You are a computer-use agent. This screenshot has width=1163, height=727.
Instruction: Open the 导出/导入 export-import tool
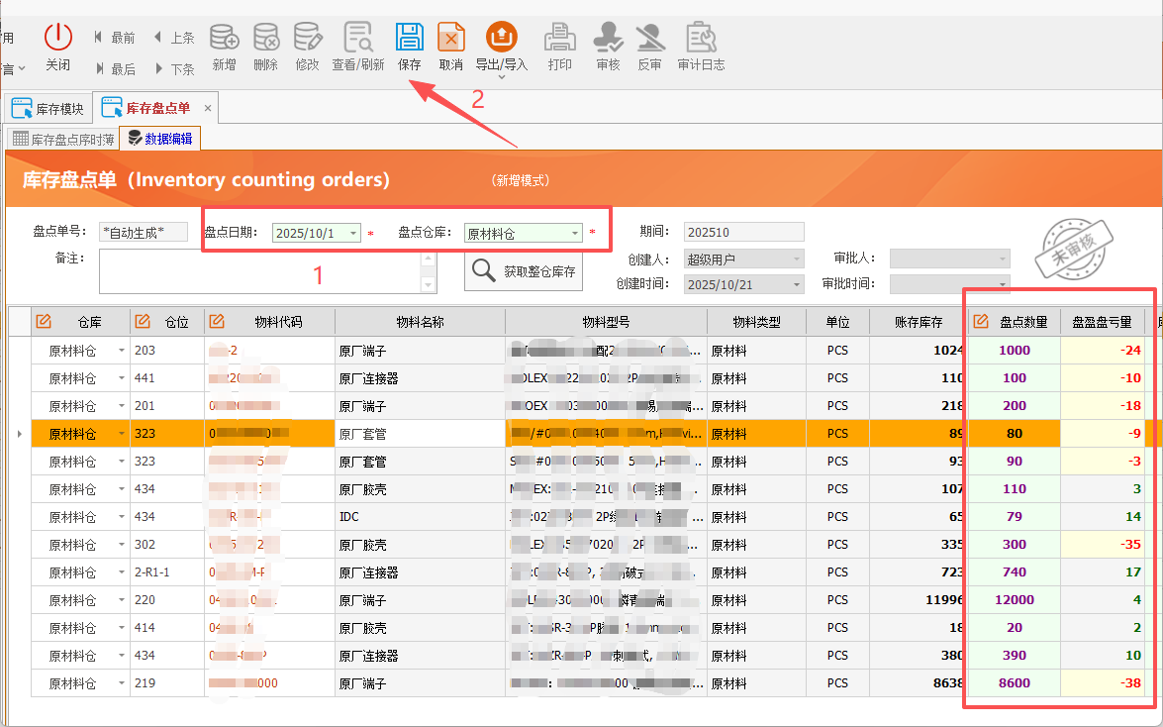pos(502,40)
